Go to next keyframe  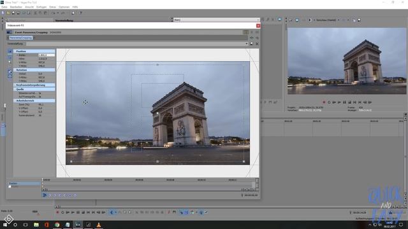[x=60, y=195]
